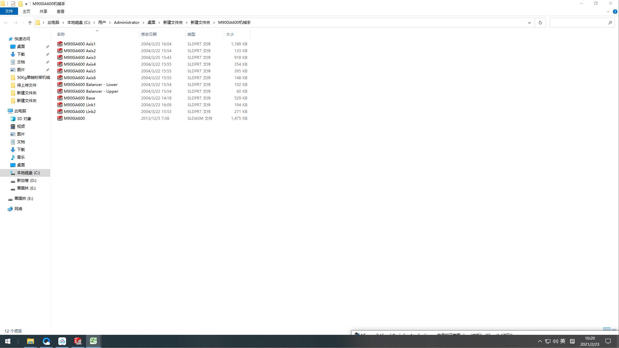Select 本地磁盘 (C:) in navigation pane
Viewport: 619px width, 348px height.
tap(28, 173)
